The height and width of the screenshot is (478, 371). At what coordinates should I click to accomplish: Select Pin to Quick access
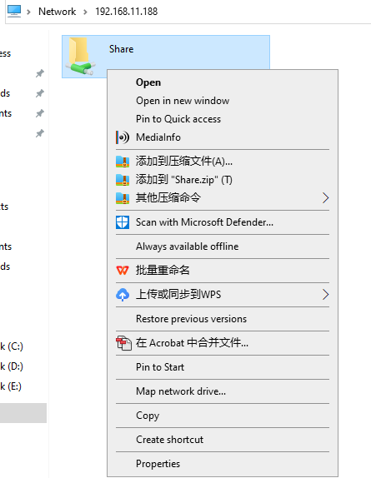pyautogui.click(x=178, y=119)
